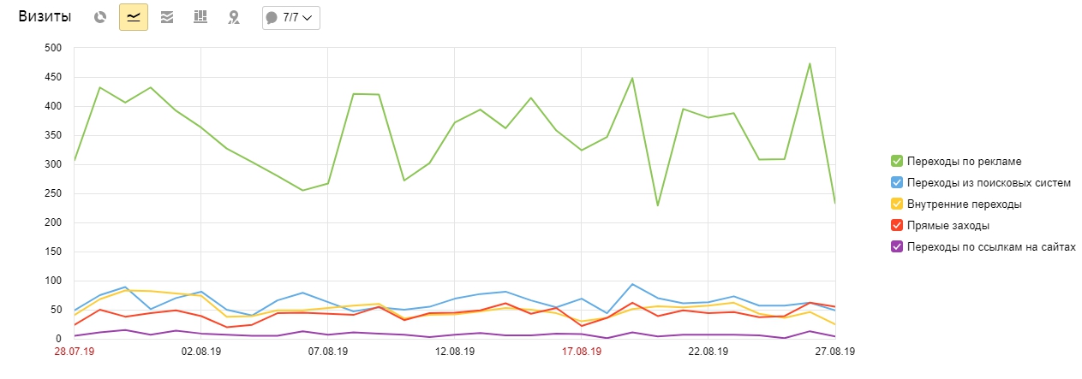This screenshot has width=1082, height=379.
Task: Uncheck the Внутренние переходы checkbox
Action: [x=897, y=204]
